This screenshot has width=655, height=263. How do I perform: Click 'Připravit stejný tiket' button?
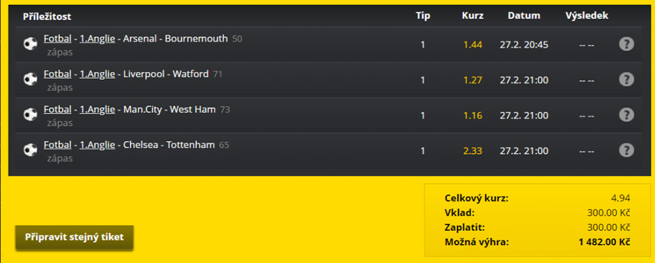point(74,237)
